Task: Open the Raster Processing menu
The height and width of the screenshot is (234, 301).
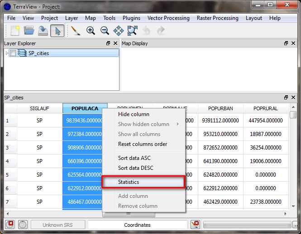Action: tap(217, 18)
